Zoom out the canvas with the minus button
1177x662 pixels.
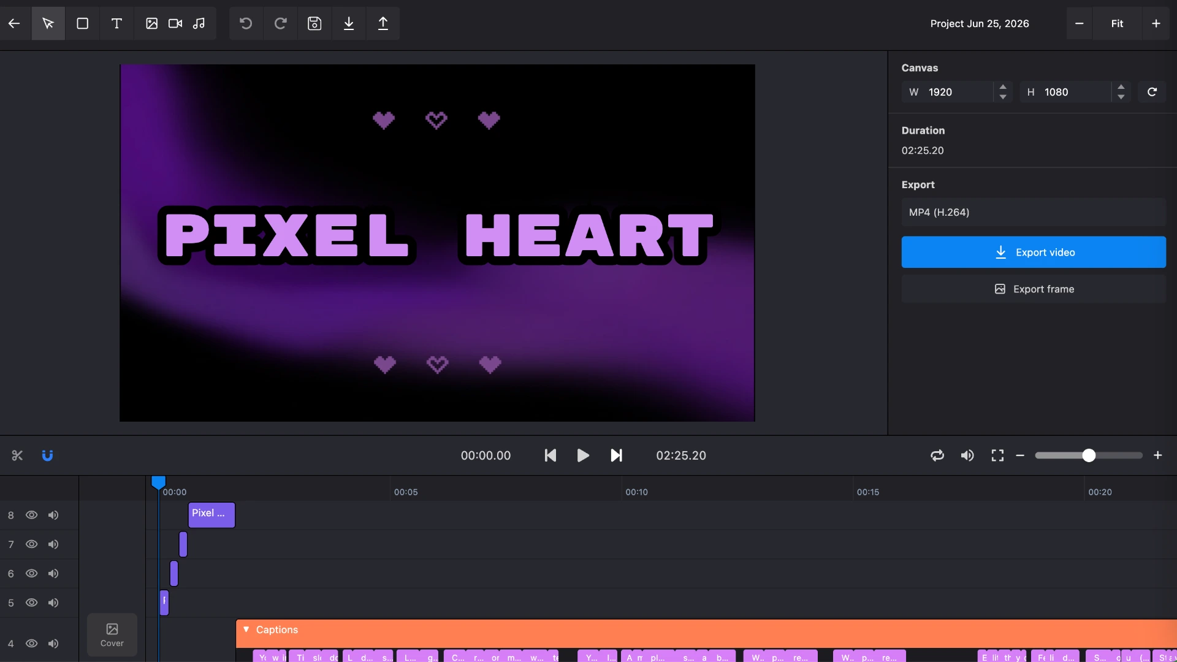coord(1080,23)
